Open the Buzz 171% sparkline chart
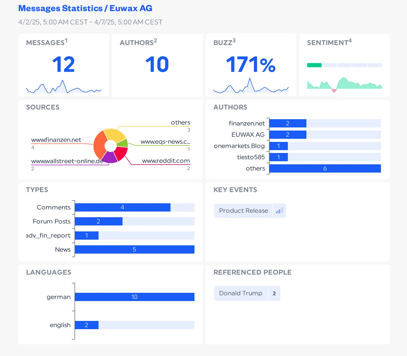 [x=251, y=86]
